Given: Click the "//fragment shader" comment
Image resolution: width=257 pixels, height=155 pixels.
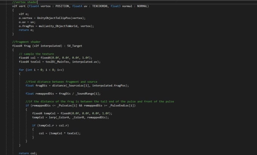Looking at the screenshot, I should click(26, 42).
